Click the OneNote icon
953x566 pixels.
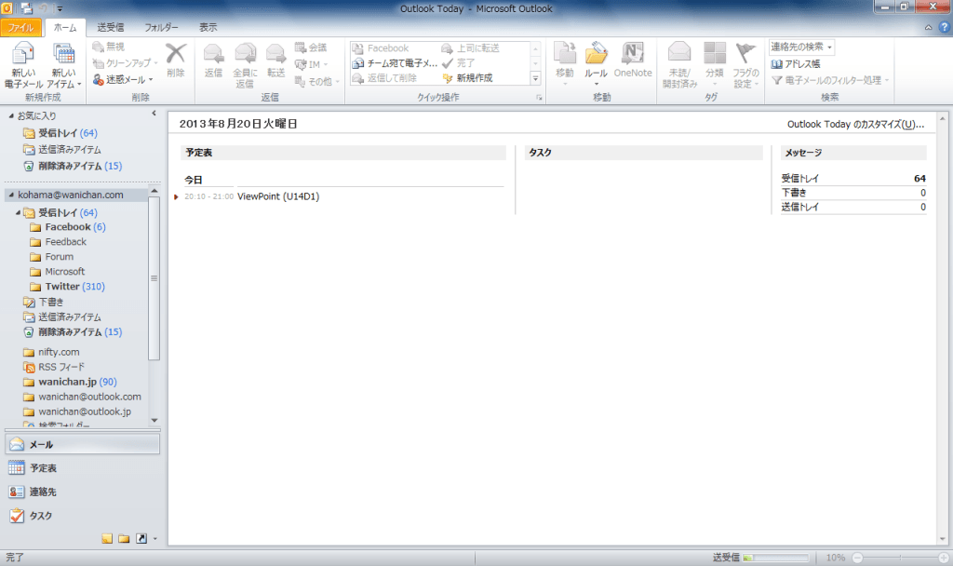click(633, 53)
